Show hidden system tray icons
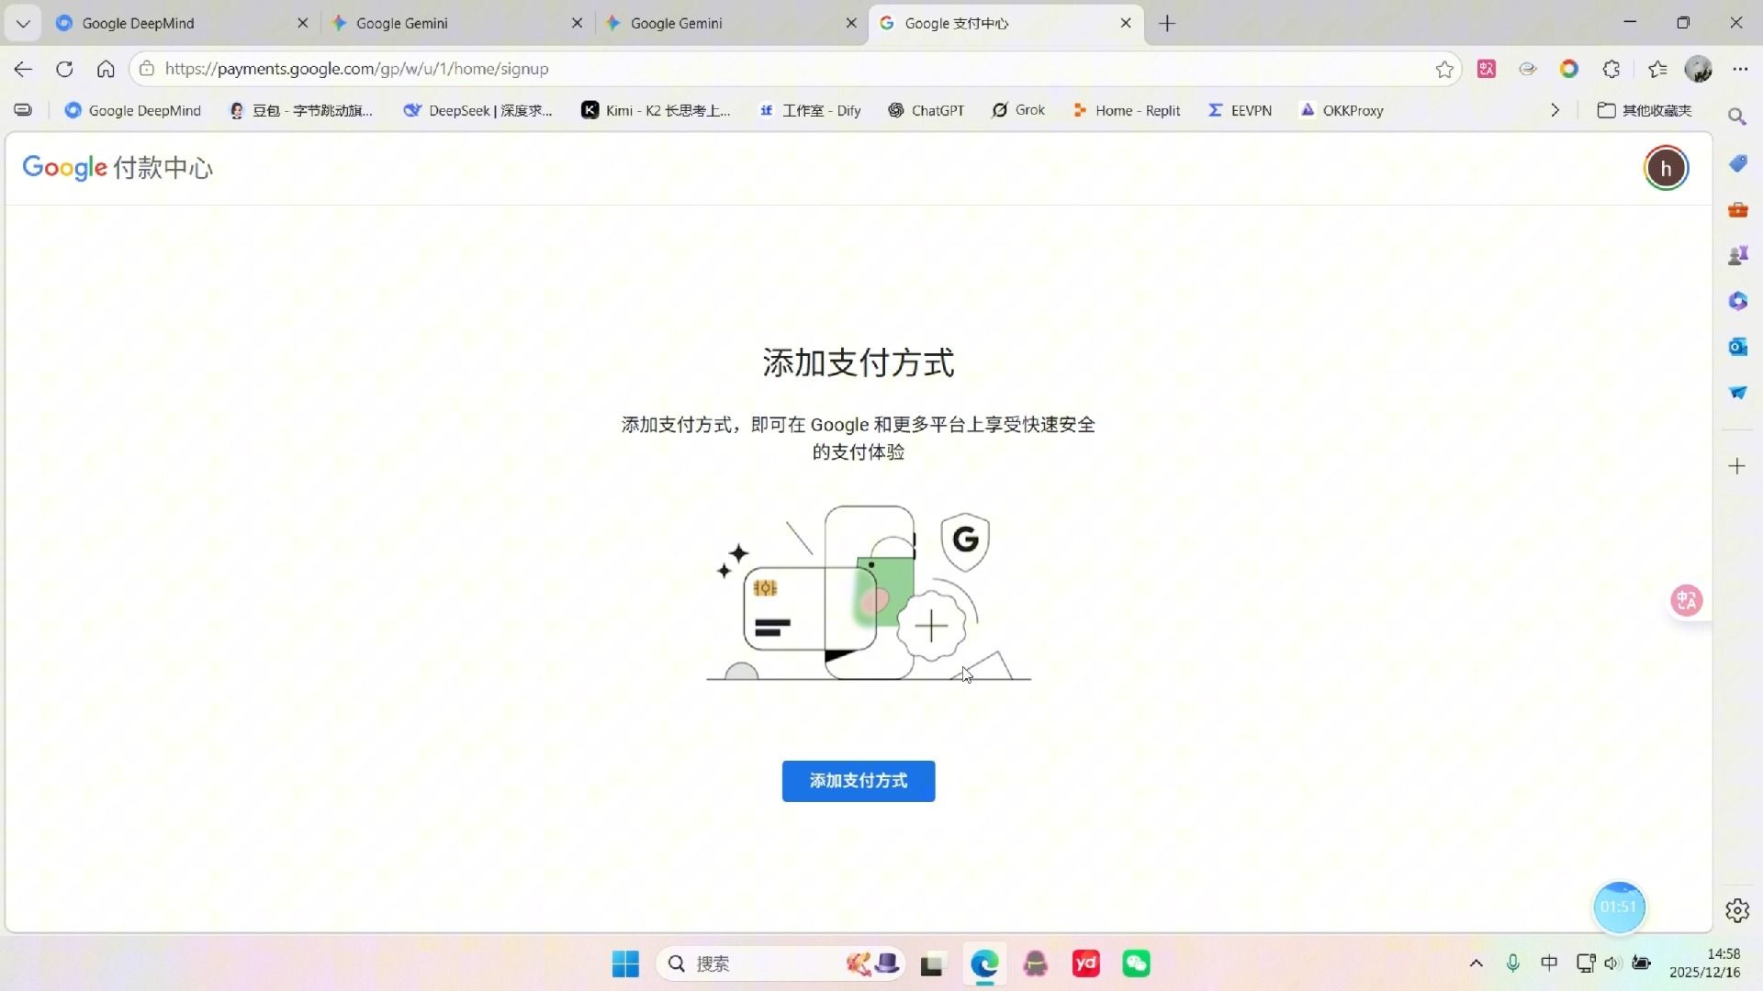This screenshot has height=991, width=1763. [1476, 963]
